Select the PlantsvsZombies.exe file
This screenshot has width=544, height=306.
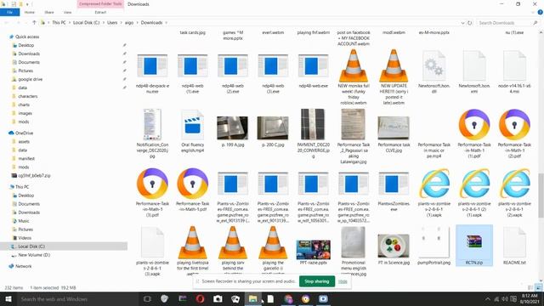(394, 190)
